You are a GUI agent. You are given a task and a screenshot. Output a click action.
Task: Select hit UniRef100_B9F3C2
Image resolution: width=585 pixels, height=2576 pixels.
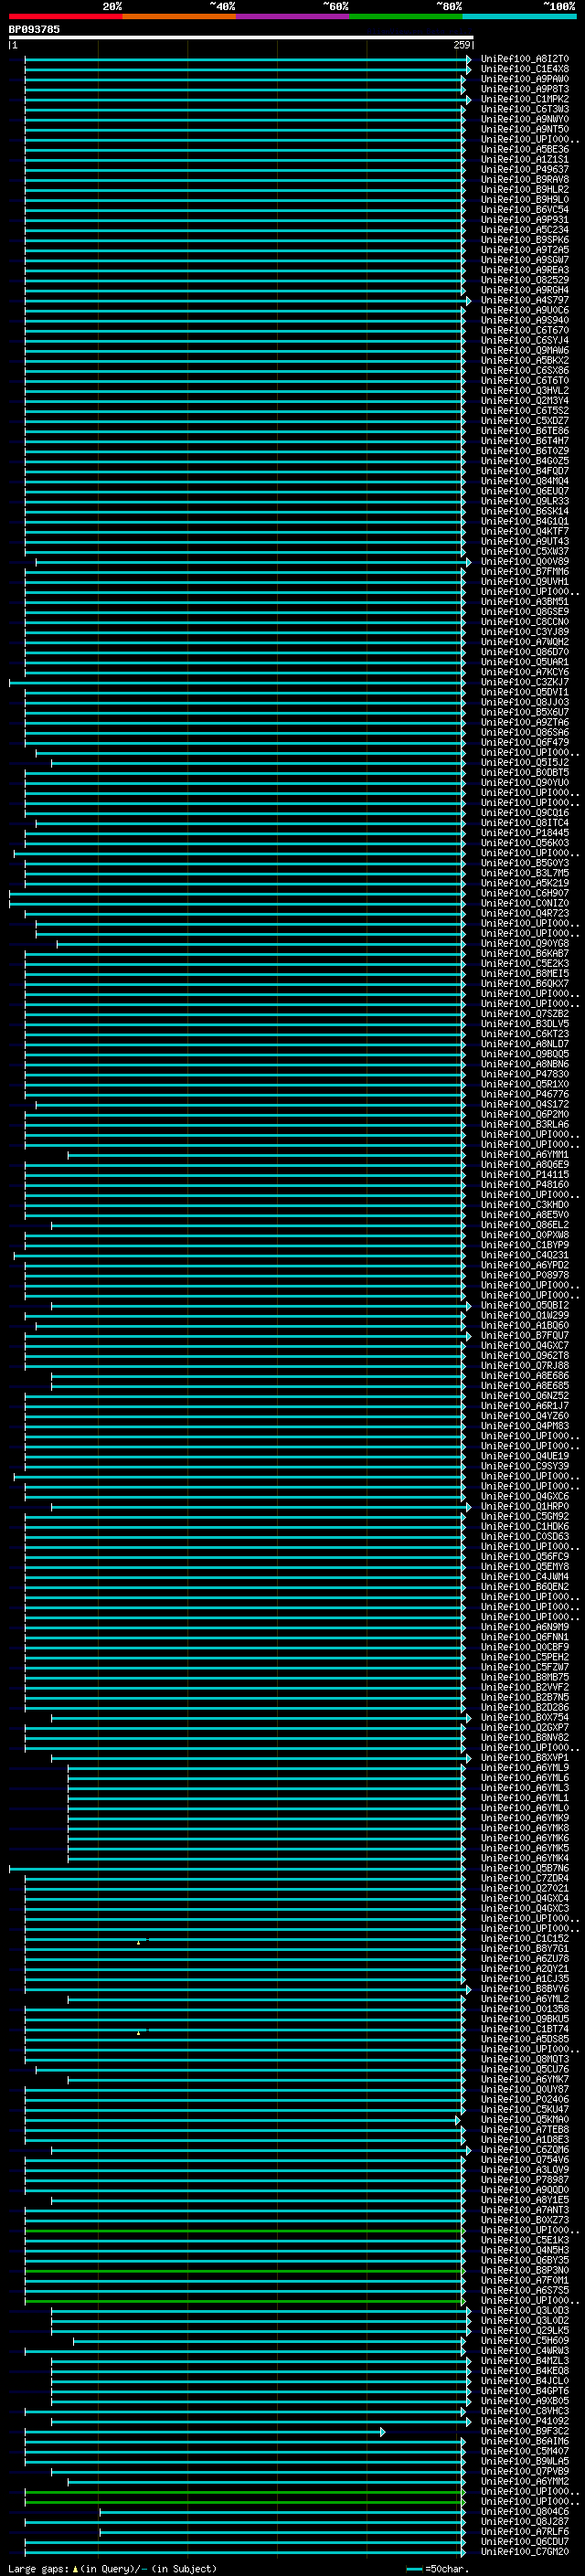click(x=524, y=2431)
